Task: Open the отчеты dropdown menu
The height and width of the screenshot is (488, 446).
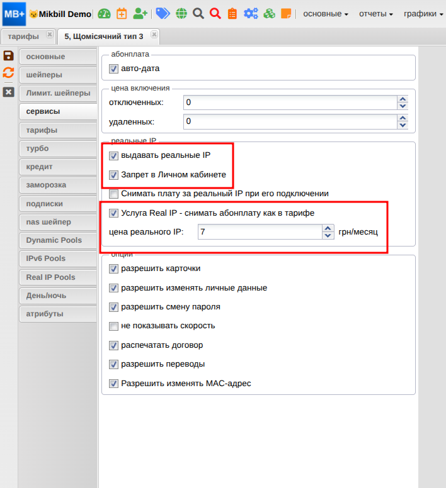Action: [376, 14]
